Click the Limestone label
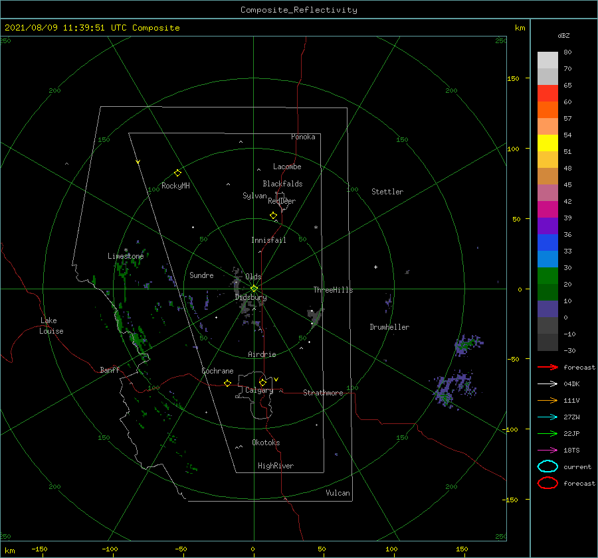This screenshot has height=558, width=598. click(x=126, y=256)
